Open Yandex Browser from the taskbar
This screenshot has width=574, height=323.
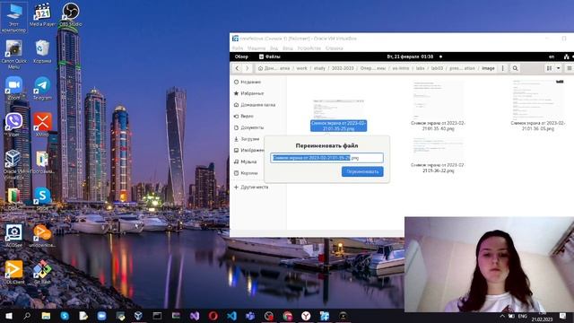(x=306, y=316)
